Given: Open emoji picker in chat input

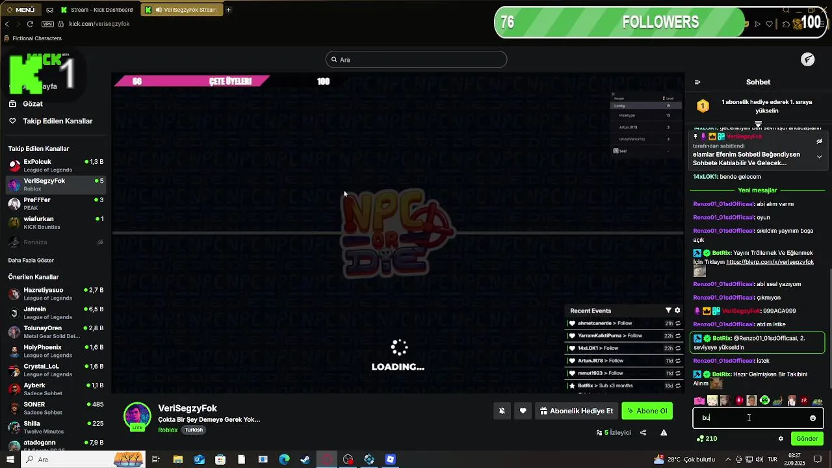Looking at the screenshot, I should 812,418.
